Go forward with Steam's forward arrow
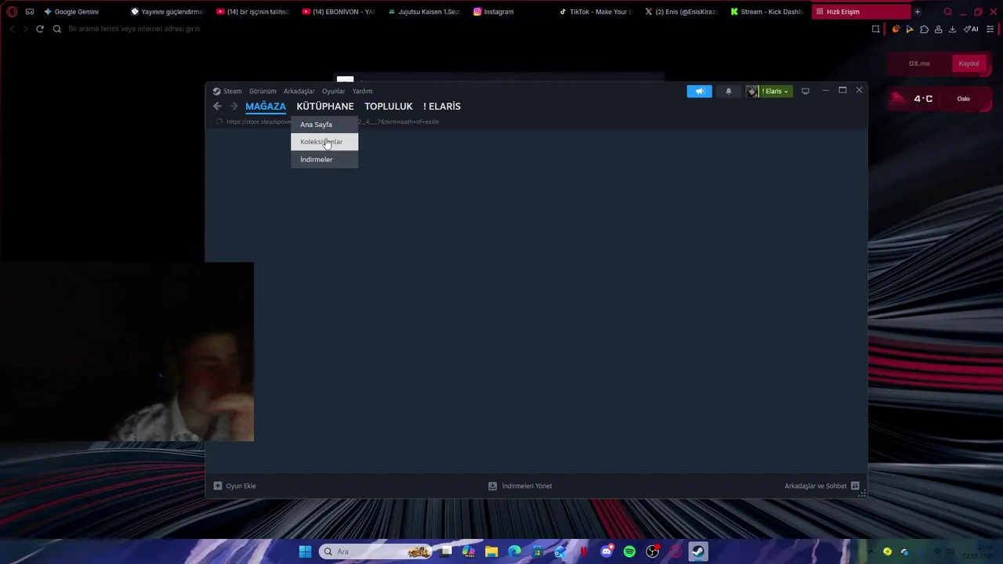The width and height of the screenshot is (1003, 564). [x=234, y=106]
